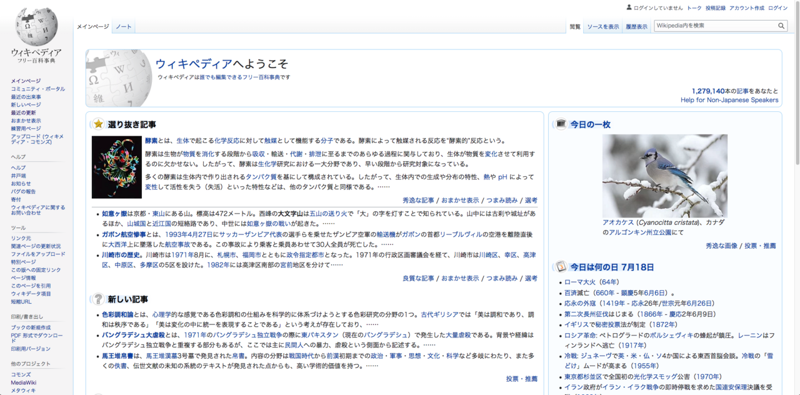800x395 pixels.
Task: Open the ソースを表示 tab
Action: click(x=603, y=27)
